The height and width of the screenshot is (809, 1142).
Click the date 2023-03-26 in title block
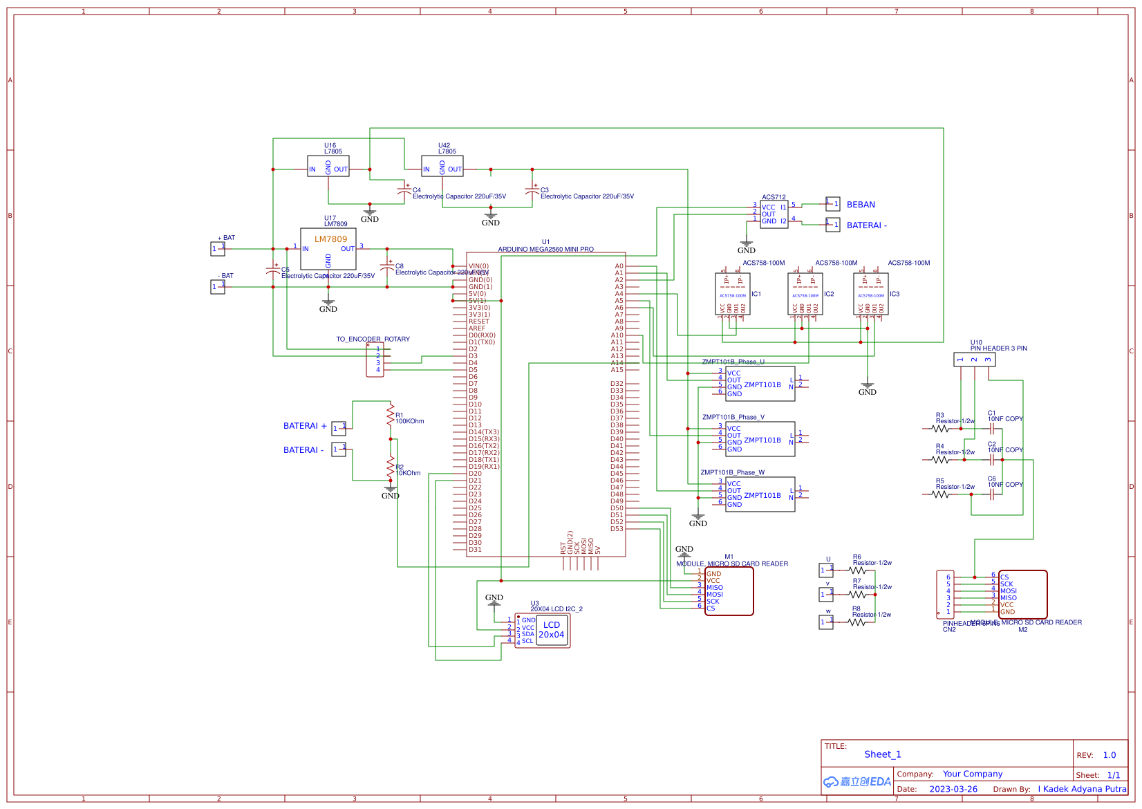[954, 789]
